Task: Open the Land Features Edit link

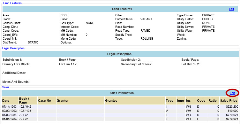Action: [x=231, y=9]
